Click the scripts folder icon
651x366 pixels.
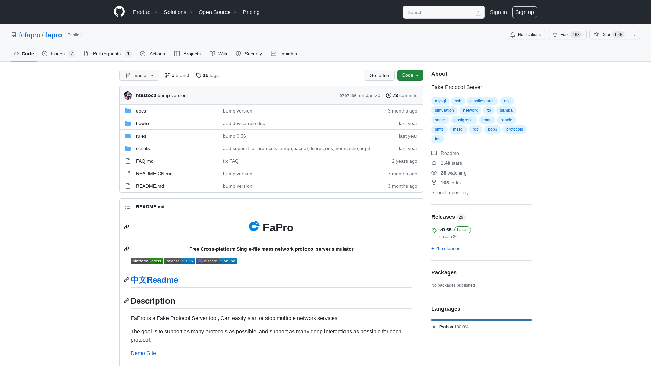pos(128,148)
